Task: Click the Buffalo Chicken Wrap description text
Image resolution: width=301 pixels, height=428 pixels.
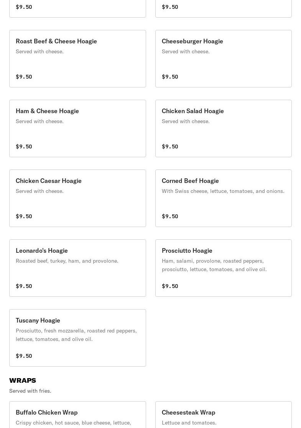Action: tap(73, 423)
